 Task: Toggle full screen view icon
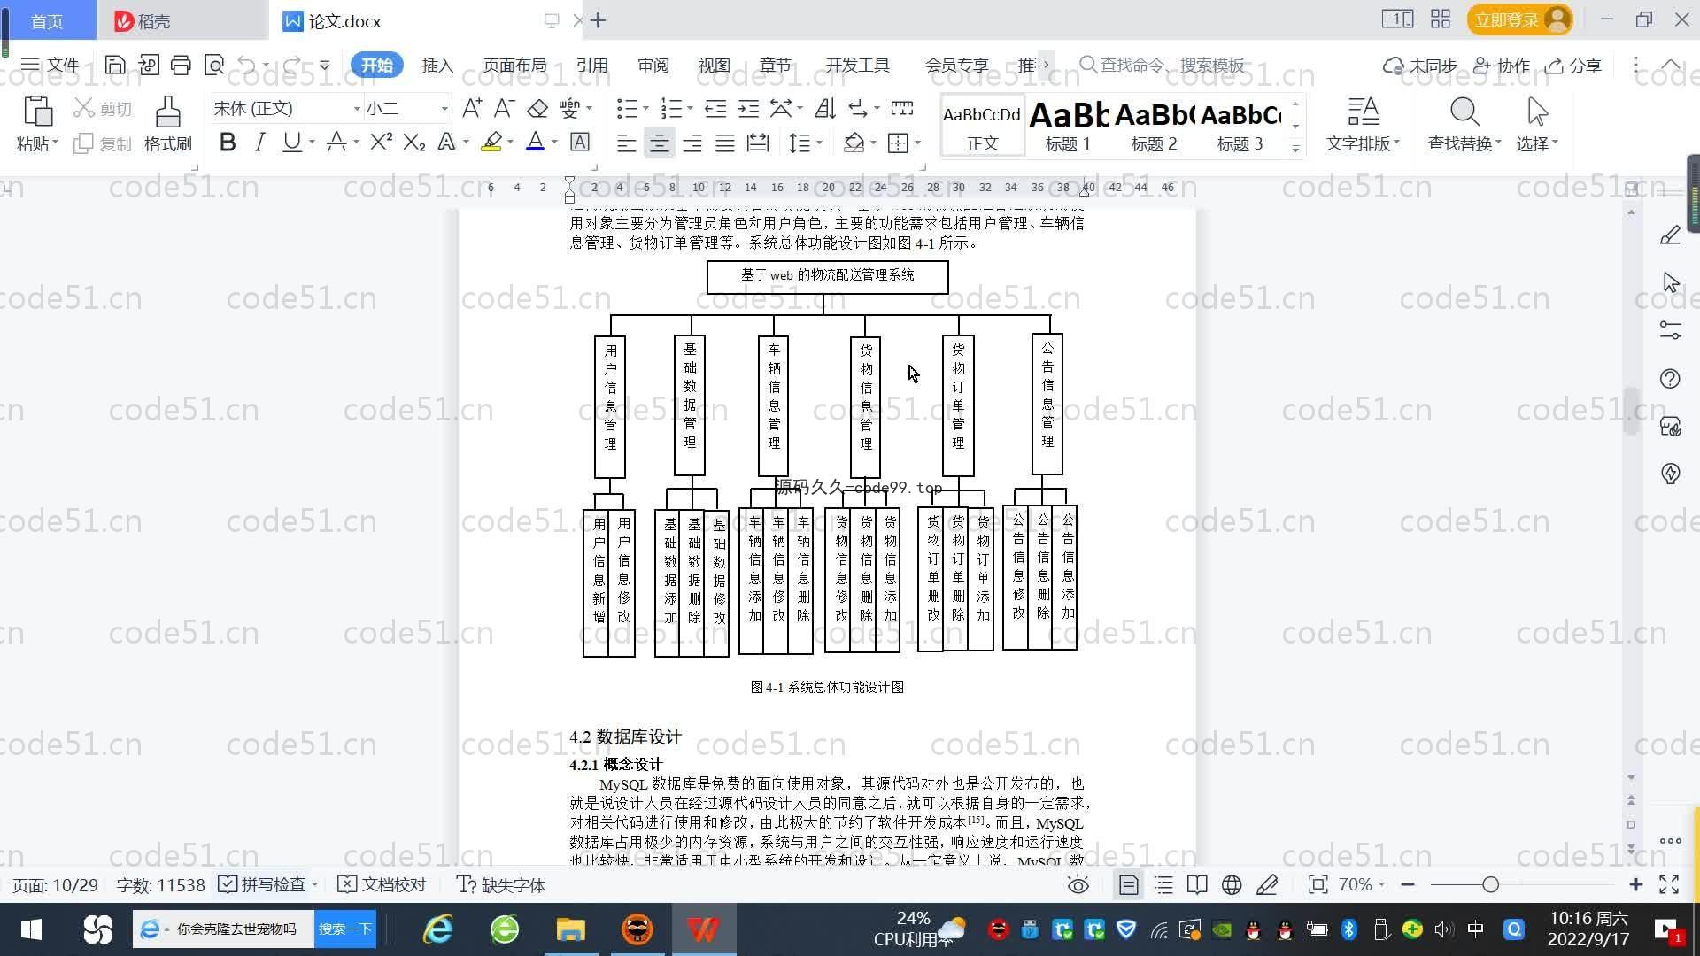[1669, 884]
